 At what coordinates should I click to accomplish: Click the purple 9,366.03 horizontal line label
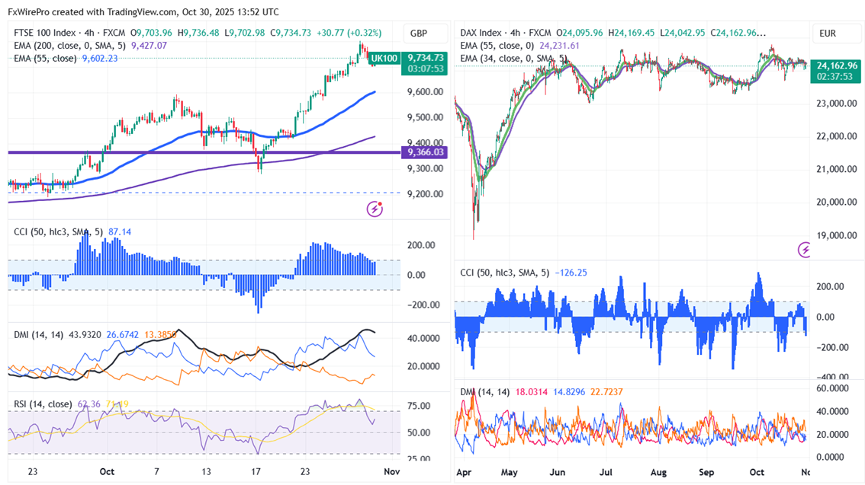[426, 152]
